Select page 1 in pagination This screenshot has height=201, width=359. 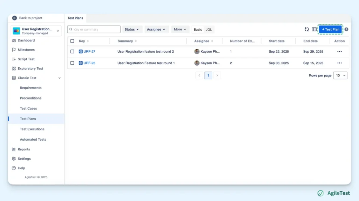tap(208, 75)
